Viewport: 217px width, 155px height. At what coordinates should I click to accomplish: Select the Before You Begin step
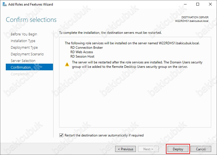point(24,34)
